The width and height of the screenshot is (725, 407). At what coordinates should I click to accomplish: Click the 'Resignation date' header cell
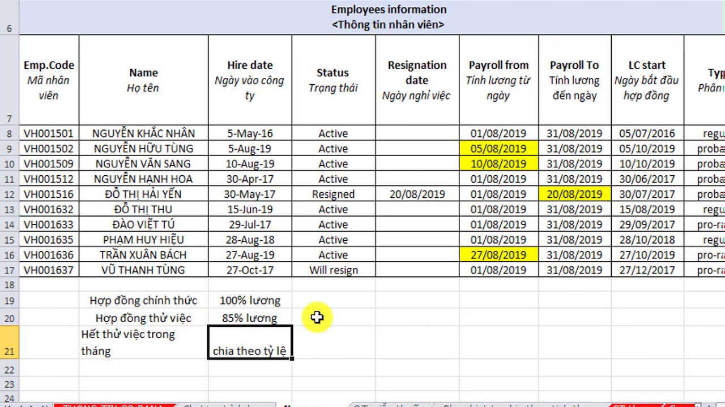click(x=417, y=80)
